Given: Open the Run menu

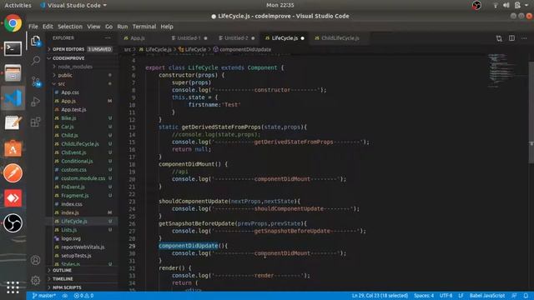Looking at the screenshot, I should (x=123, y=27).
